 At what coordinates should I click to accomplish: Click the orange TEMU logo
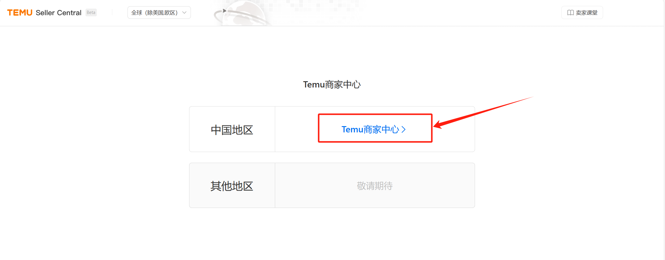(20, 12)
